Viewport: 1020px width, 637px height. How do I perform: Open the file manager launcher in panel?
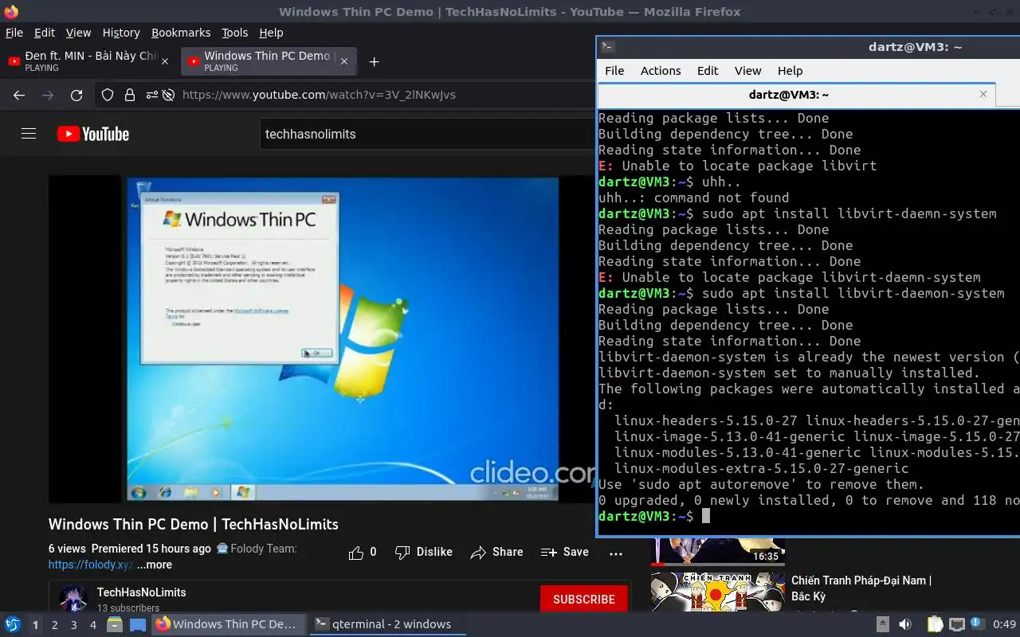point(115,624)
